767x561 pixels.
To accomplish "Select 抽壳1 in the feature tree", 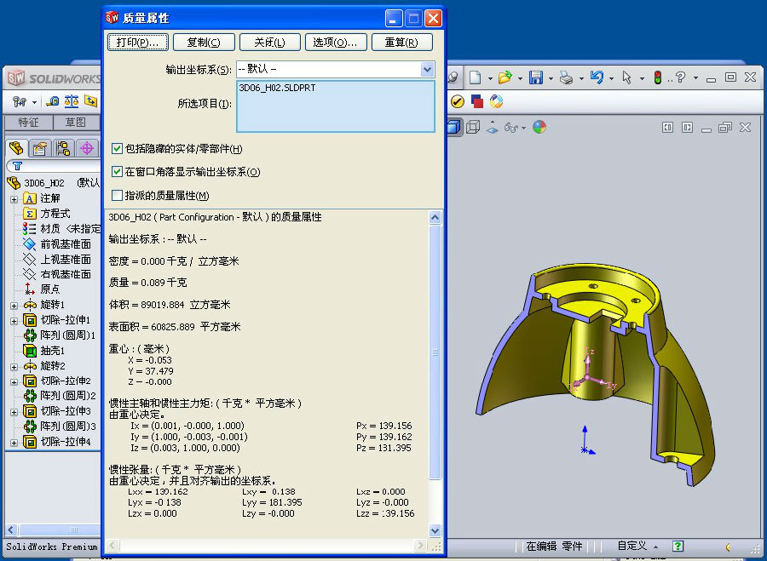I will tap(53, 351).
